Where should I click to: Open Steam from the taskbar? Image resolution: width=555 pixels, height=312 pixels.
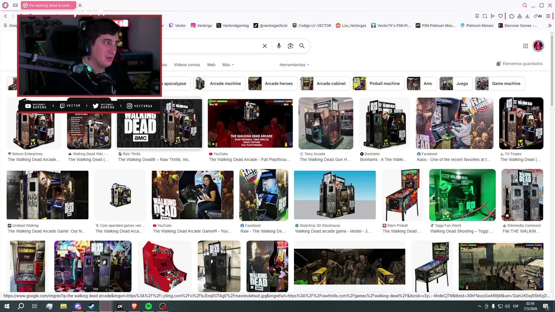91,306
